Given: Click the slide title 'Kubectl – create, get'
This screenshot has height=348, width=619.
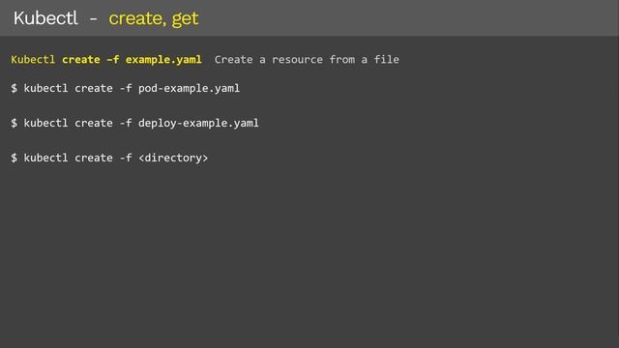Looking at the screenshot, I should 105,18.
